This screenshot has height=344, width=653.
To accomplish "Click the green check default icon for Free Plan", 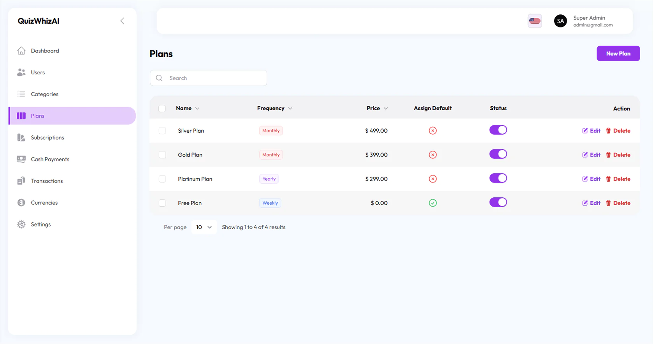I will [x=432, y=203].
